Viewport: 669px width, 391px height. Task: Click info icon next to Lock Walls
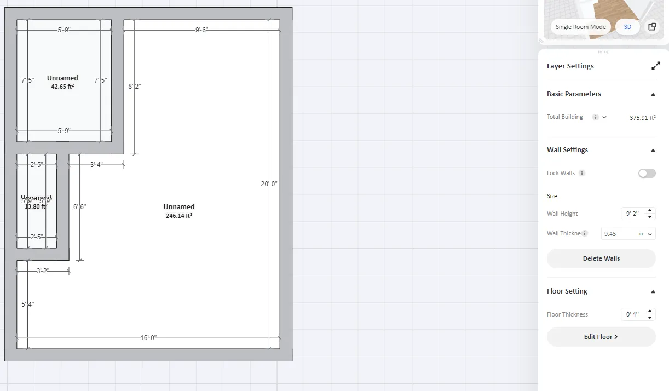(582, 174)
